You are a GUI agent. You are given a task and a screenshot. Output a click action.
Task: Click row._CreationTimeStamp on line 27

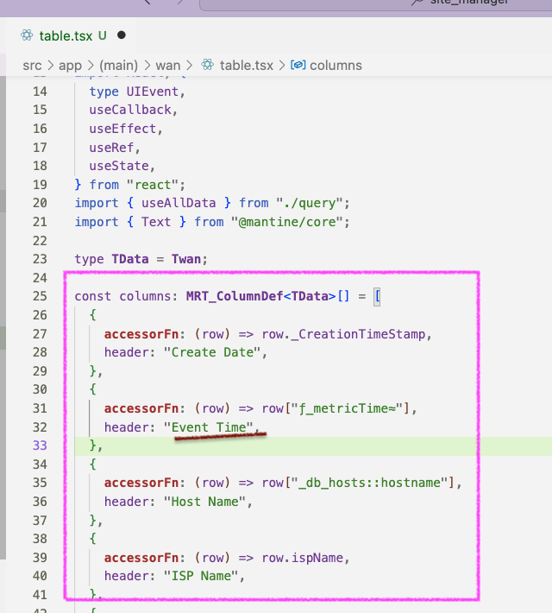pyautogui.click(x=343, y=334)
